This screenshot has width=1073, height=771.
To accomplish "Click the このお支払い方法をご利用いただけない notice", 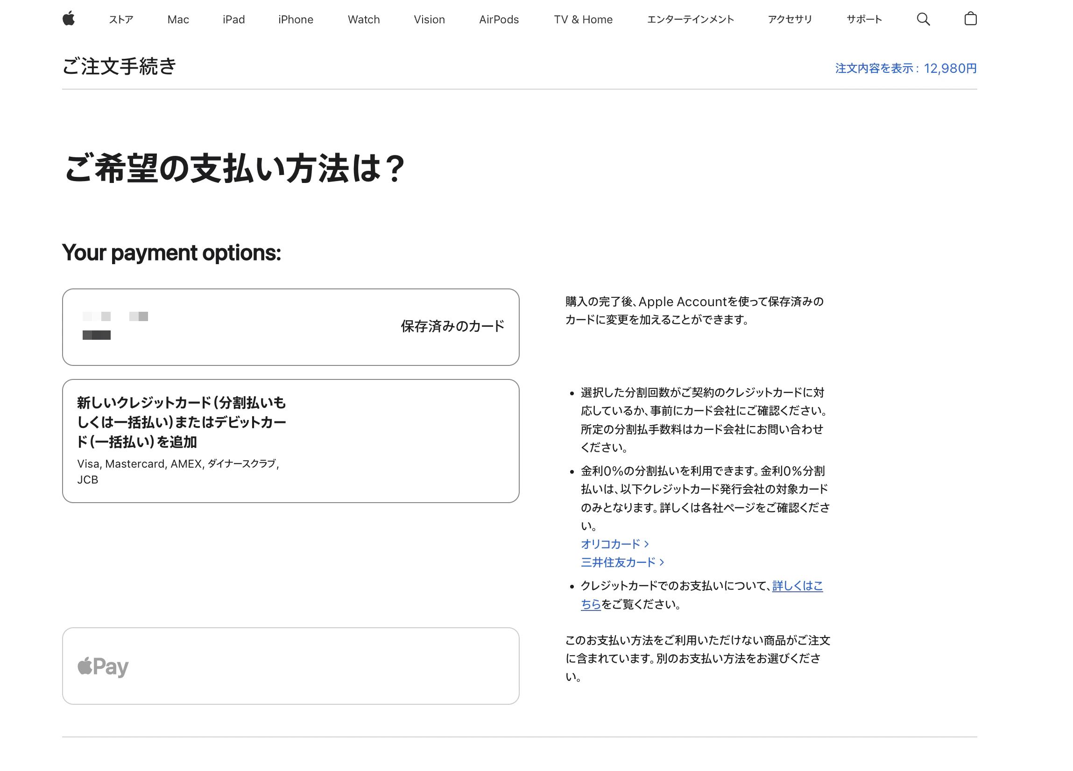I will pyautogui.click(x=698, y=659).
